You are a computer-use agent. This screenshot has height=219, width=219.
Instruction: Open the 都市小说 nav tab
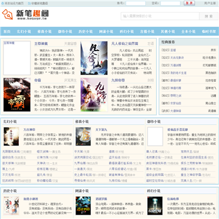point(65,32)
